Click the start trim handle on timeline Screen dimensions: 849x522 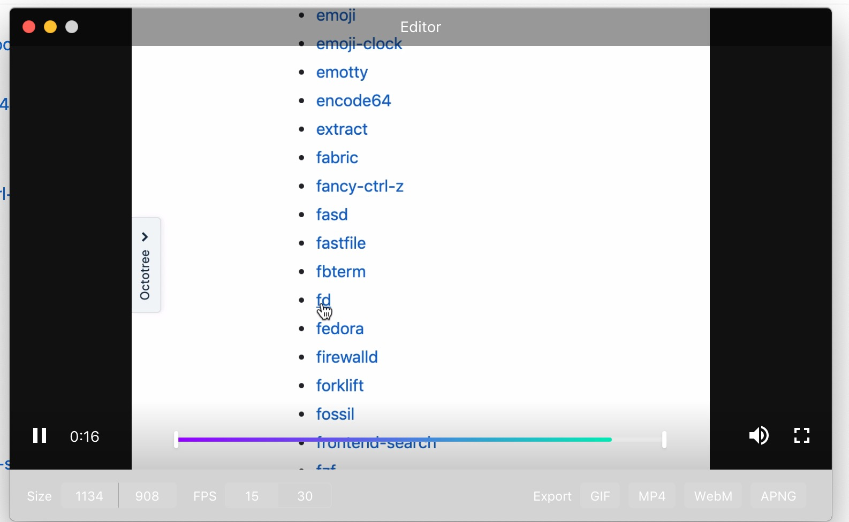(176, 440)
